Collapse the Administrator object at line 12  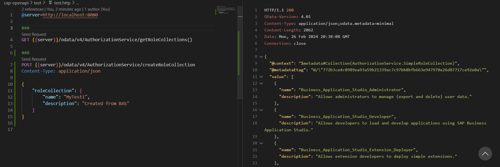261,83
